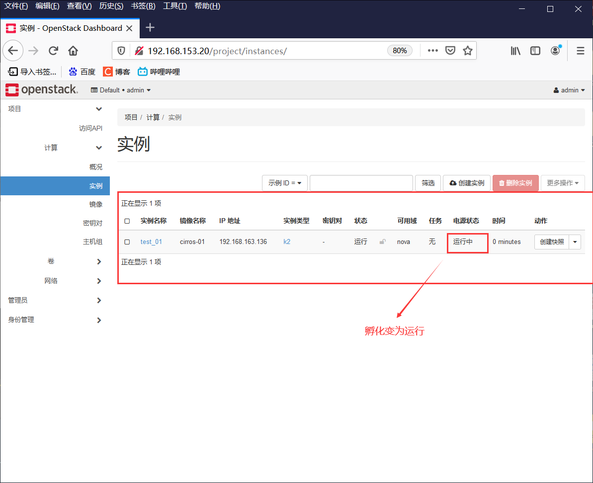Open the 示例 ID filter dropdown
The width and height of the screenshot is (593, 483).
click(x=284, y=182)
